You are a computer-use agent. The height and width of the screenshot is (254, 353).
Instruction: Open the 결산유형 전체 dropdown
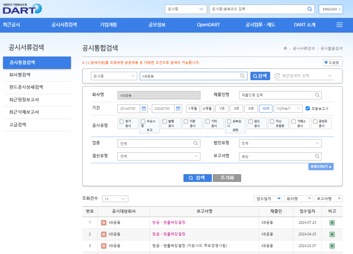coord(159,156)
